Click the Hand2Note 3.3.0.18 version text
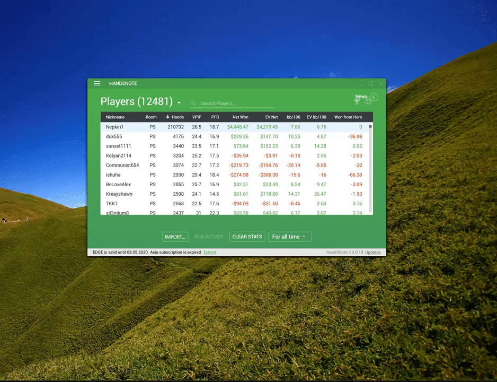 344,252
